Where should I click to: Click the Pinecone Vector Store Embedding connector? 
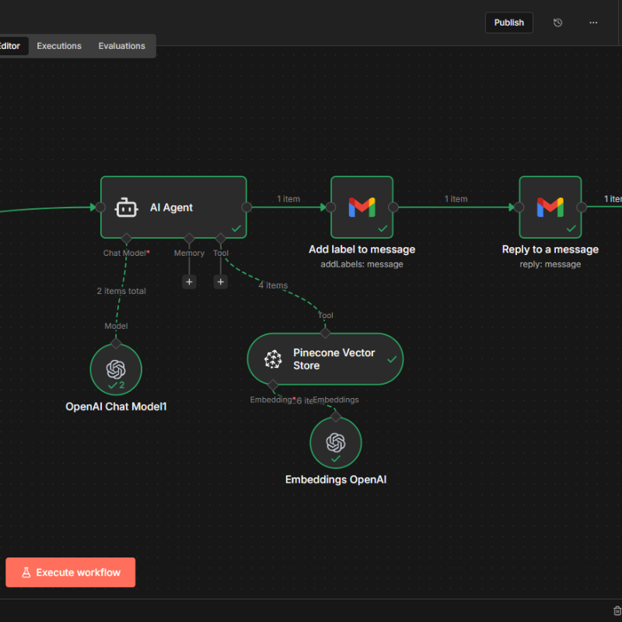tap(272, 385)
